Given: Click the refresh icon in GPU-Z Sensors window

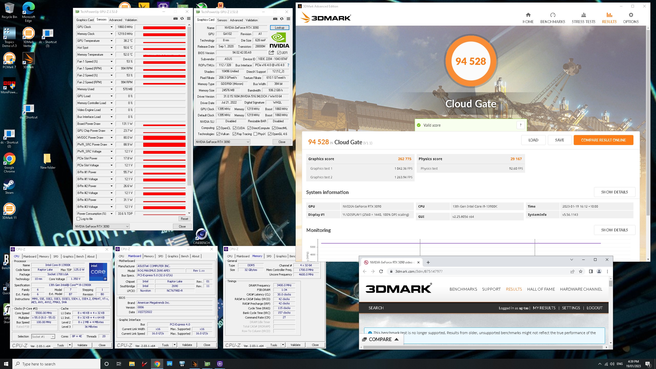Looking at the screenshot, I should [x=182, y=18].
